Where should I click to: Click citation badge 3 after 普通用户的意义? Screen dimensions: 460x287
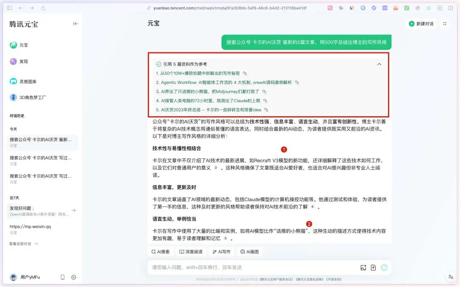[x=216, y=168]
